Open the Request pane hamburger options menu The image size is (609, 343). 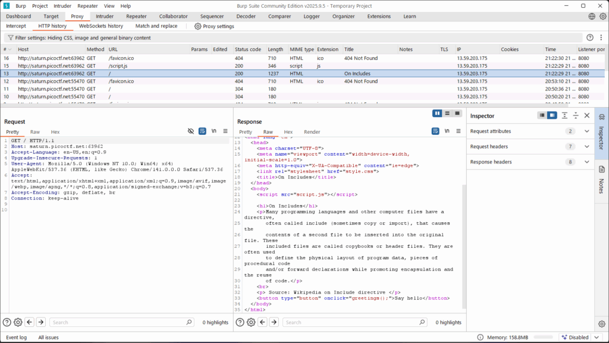(x=225, y=131)
